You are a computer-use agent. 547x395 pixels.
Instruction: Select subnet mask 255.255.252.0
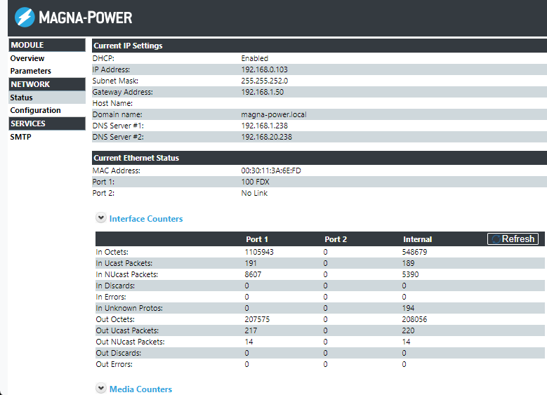265,81
